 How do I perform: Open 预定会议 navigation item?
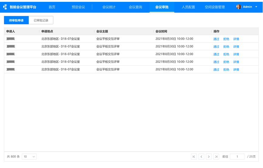78,7
